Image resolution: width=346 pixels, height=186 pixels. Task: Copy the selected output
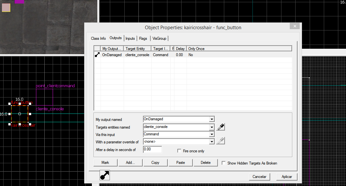click(155, 163)
